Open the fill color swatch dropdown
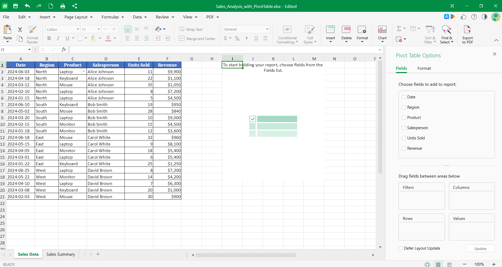 [100, 38]
